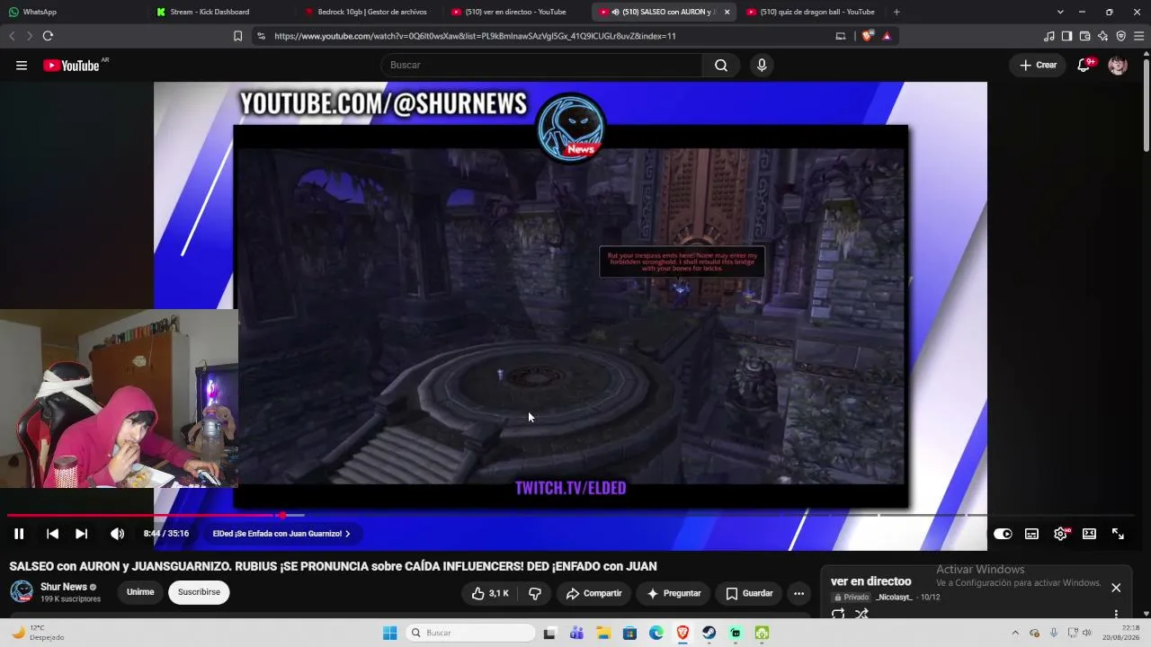Open the Windows Start menu
Screen dimensions: 1151x647
(389, 634)
